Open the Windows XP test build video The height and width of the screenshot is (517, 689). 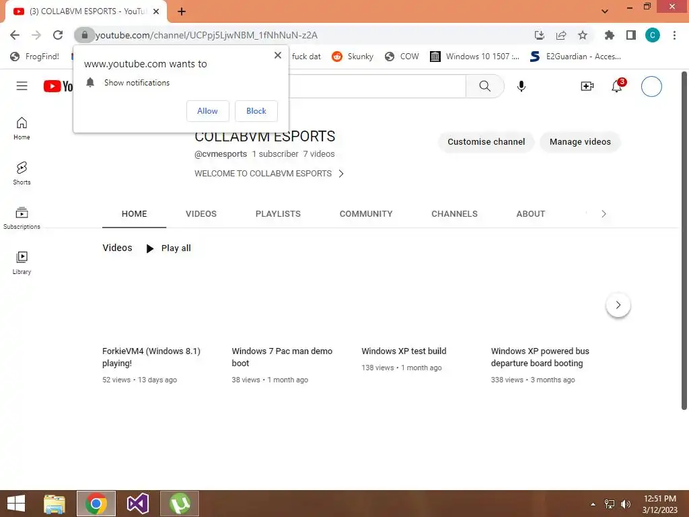pyautogui.click(x=404, y=351)
